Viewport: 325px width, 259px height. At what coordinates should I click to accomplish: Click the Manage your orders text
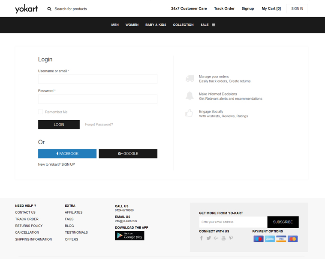[x=214, y=77]
